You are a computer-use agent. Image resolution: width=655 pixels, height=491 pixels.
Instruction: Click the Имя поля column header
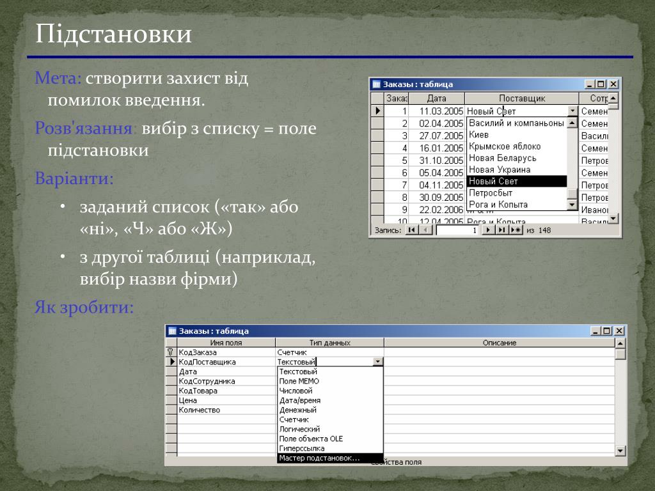pos(226,343)
